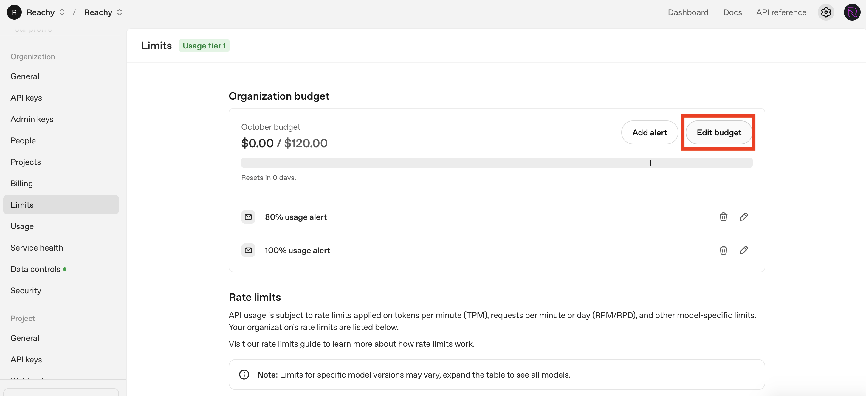Click the Reachy organization R logo

[x=14, y=12]
